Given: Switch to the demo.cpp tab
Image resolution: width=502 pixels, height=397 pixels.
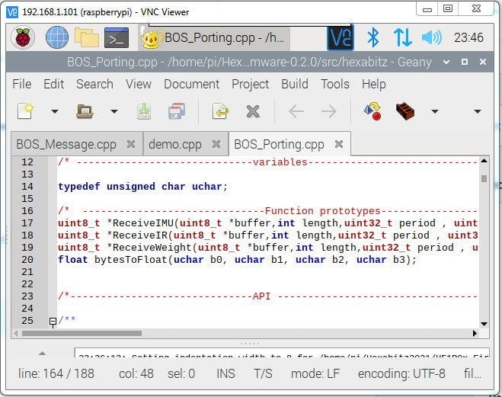Looking at the screenshot, I should (x=174, y=144).
